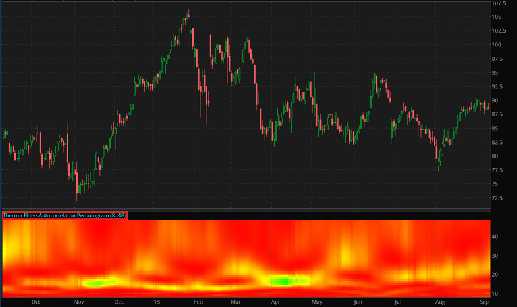The width and height of the screenshot is (517, 307).
Task: Click the 40 value on the periodogram scale
Action: click(495, 236)
